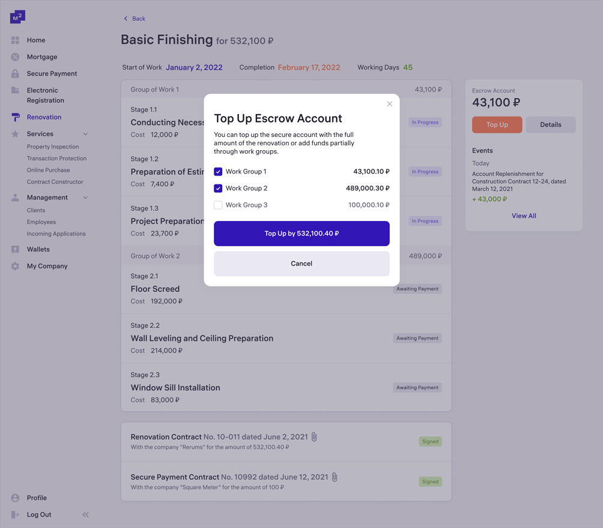
Task: Click the Log Out icon
Action: click(15, 515)
